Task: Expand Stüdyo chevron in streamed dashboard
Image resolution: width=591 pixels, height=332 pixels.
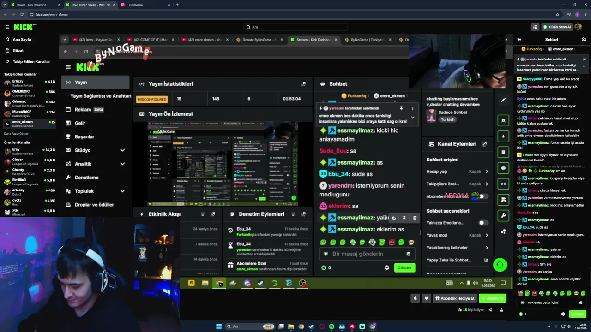Action: (x=122, y=150)
